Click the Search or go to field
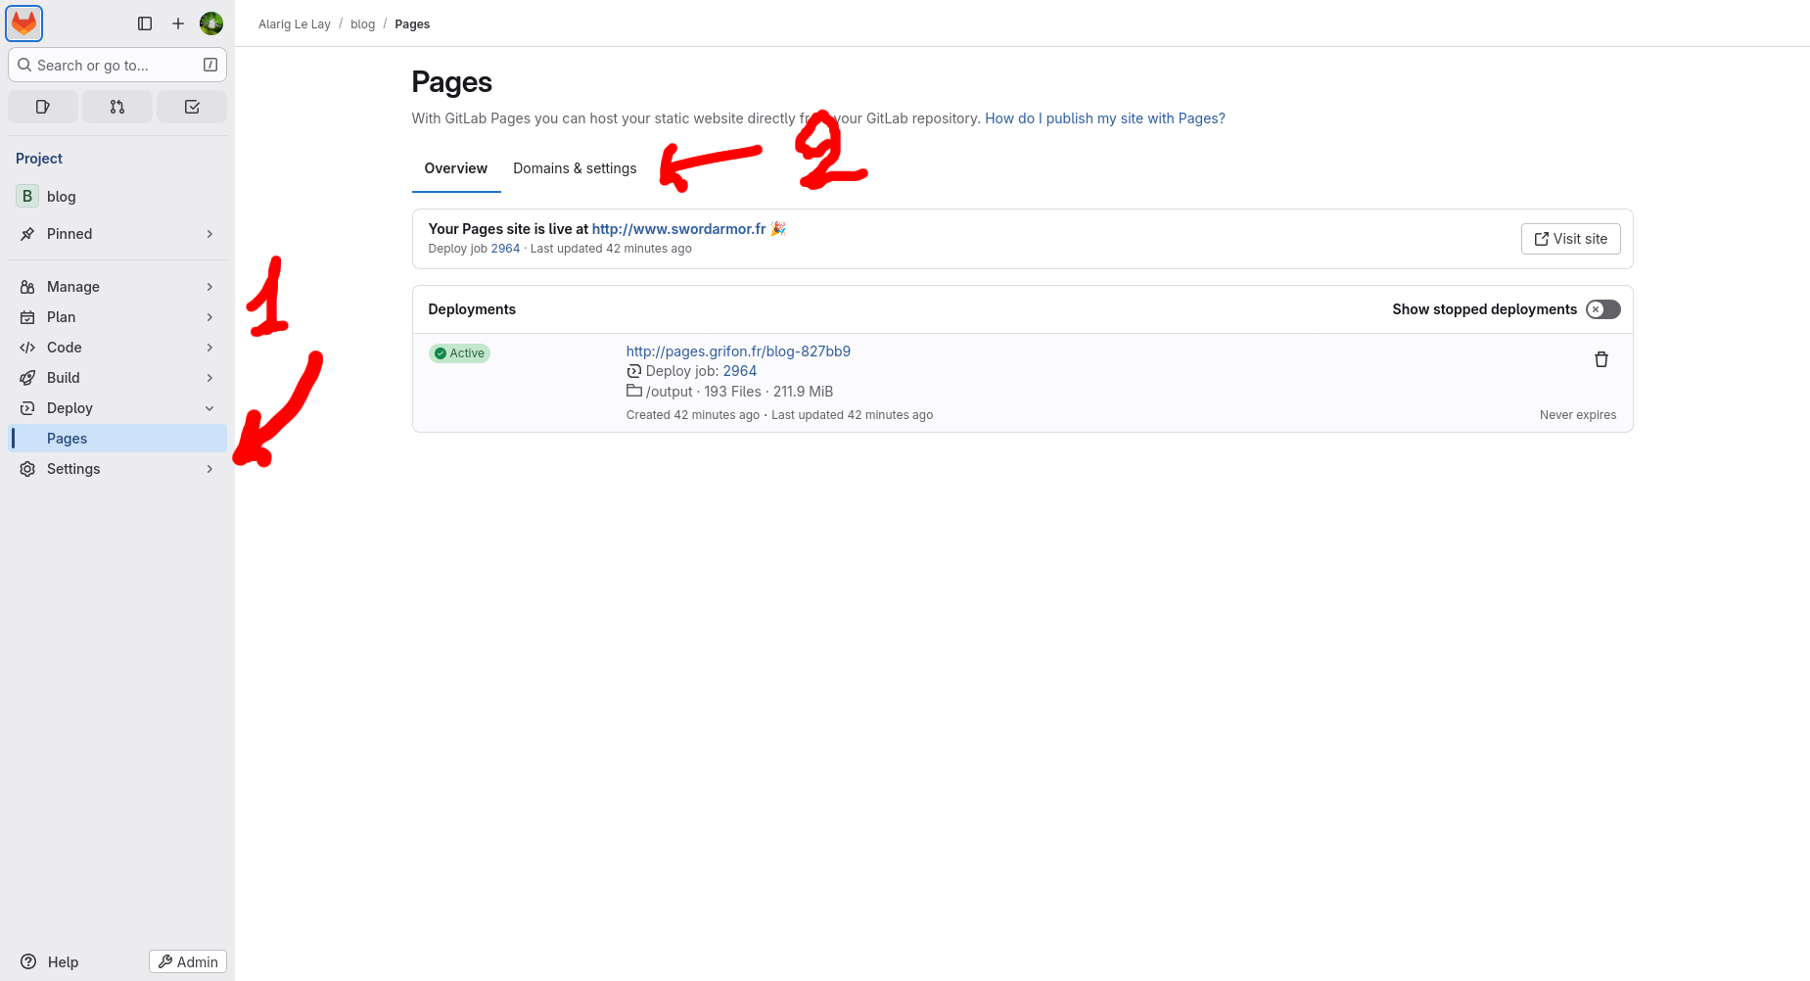1810x981 pixels. [x=116, y=66]
